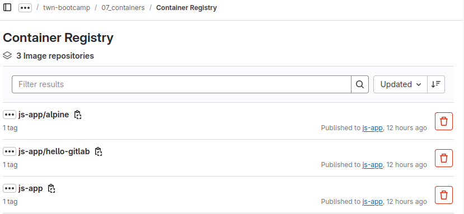The image size is (464, 214).
Task: Expand the breadcrumb ellipsis button
Action: click(25, 8)
